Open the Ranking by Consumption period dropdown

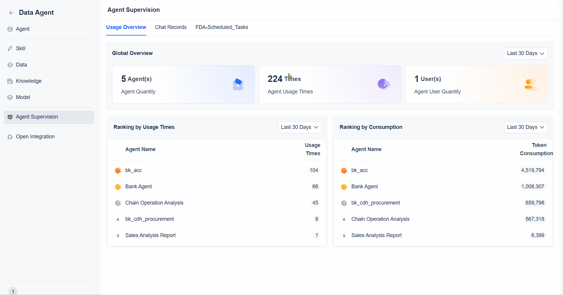tap(525, 127)
